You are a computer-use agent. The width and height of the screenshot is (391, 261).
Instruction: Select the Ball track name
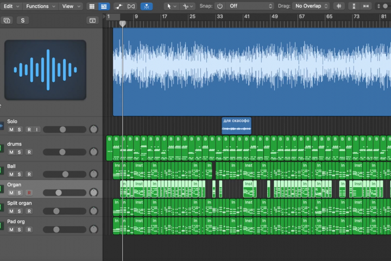11,166
